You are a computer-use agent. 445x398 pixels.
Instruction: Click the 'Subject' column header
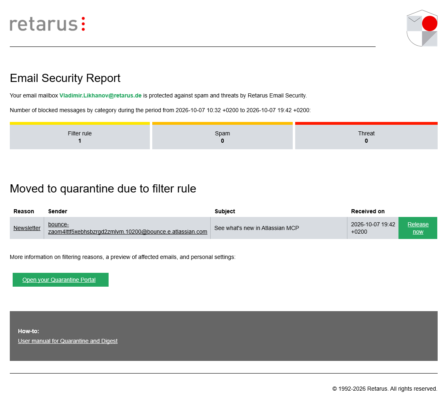225,211
